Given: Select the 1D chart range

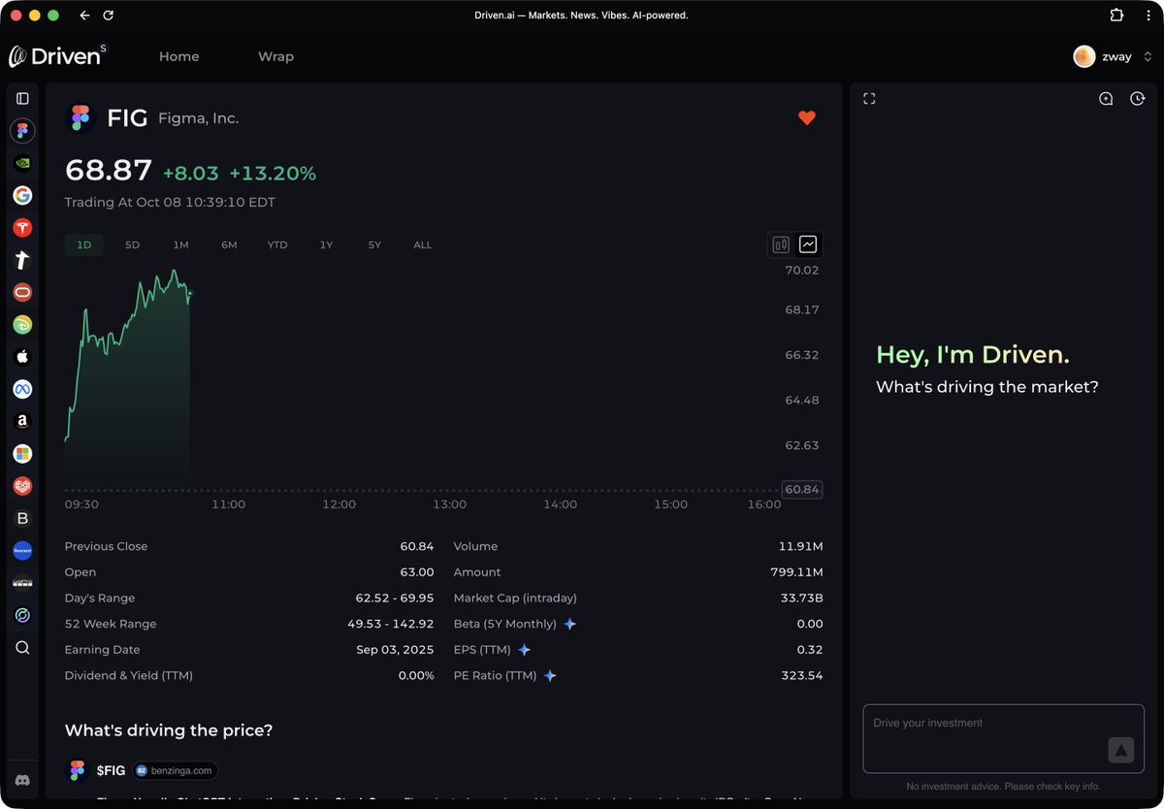Looking at the screenshot, I should (x=84, y=245).
